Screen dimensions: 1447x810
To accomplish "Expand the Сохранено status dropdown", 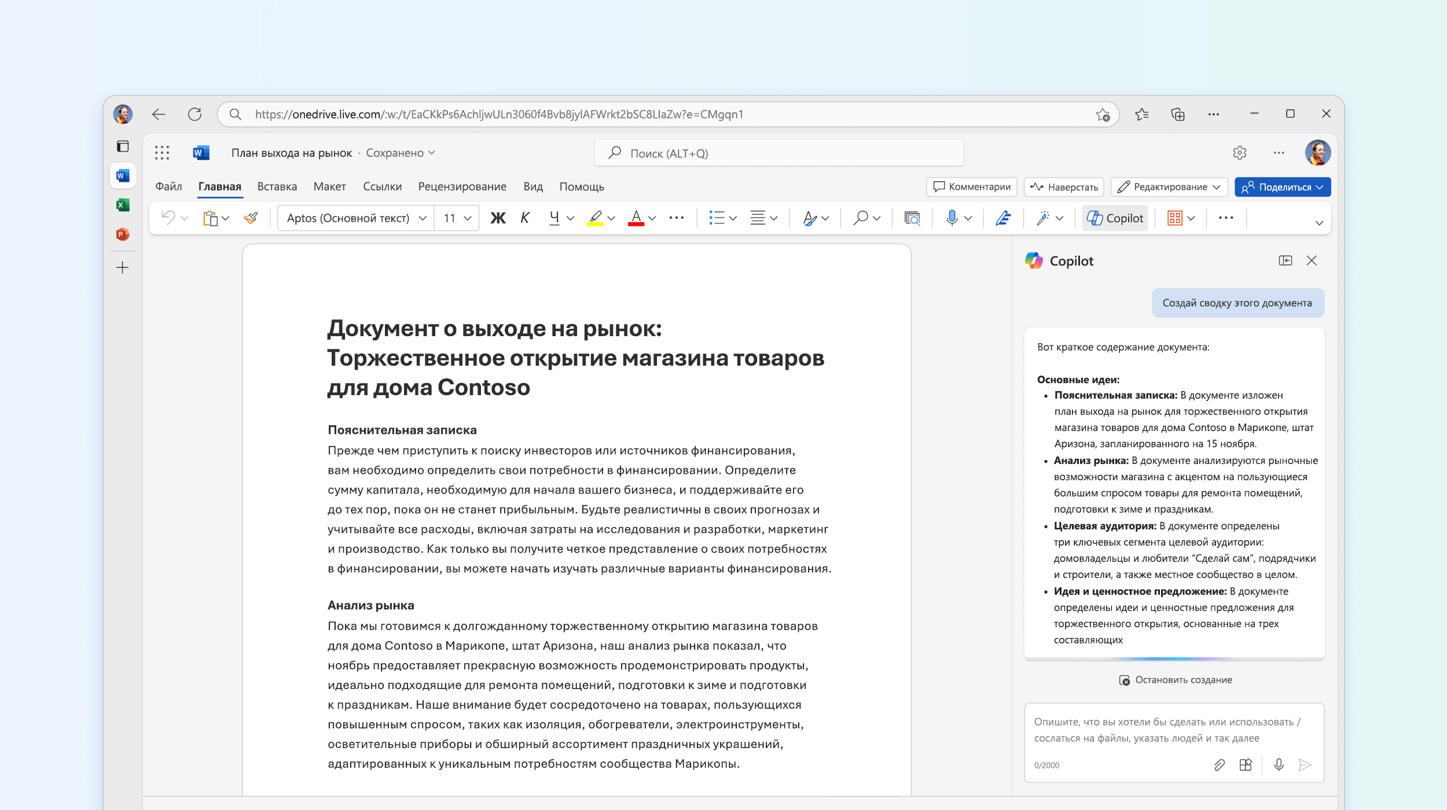I will 401,153.
